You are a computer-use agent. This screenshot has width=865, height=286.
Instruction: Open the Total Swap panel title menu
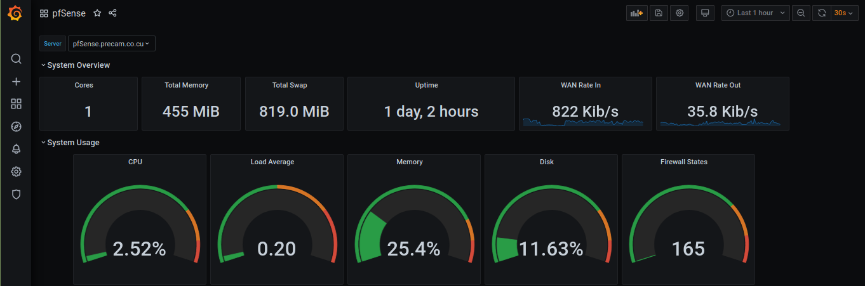point(290,85)
